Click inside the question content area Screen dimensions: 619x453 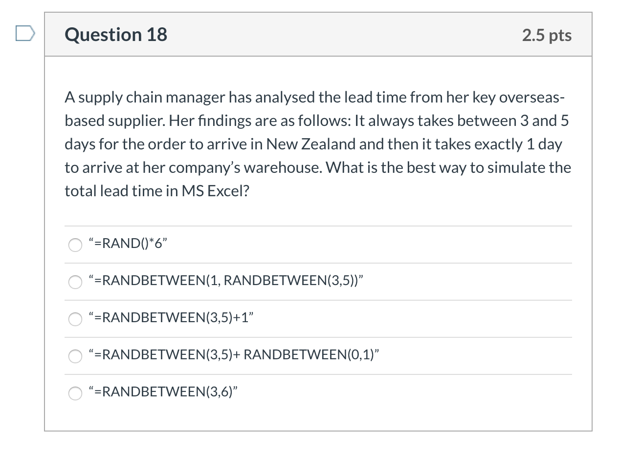click(x=318, y=210)
